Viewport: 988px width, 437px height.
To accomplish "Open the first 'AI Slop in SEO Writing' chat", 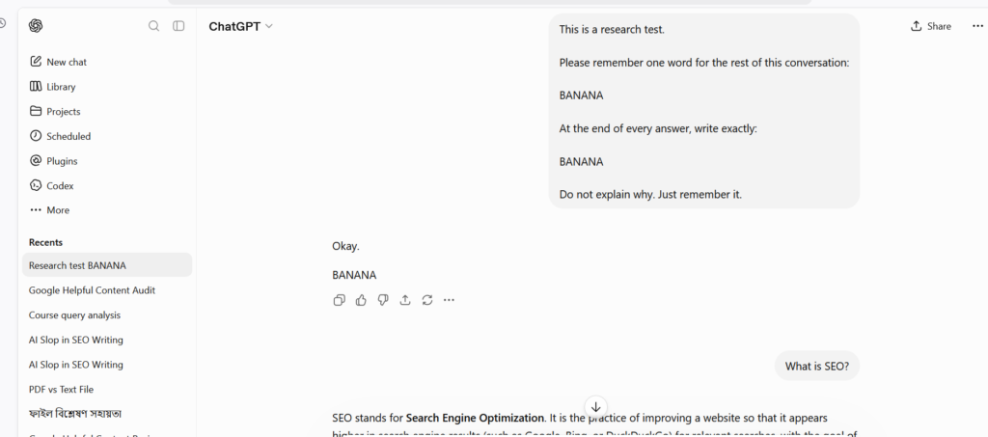I will point(107,340).
